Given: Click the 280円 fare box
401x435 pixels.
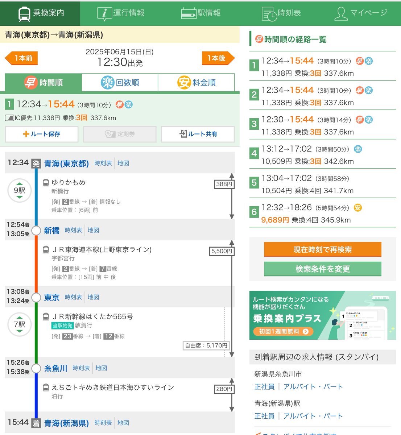Looking at the screenshot, I should 224,389.
